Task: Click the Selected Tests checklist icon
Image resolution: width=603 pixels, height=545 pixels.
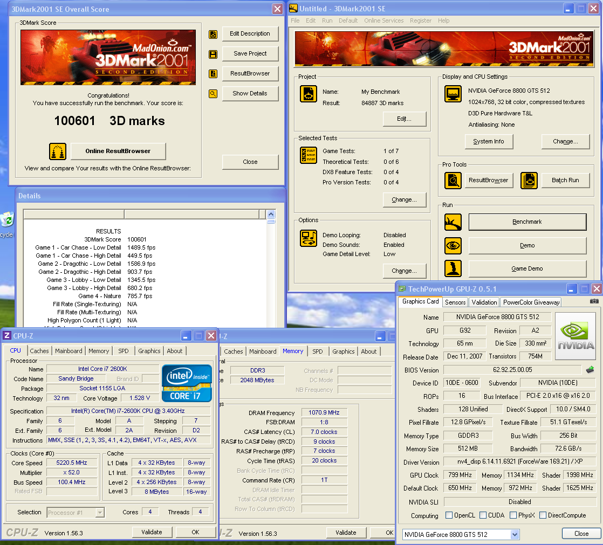Action: (x=309, y=155)
